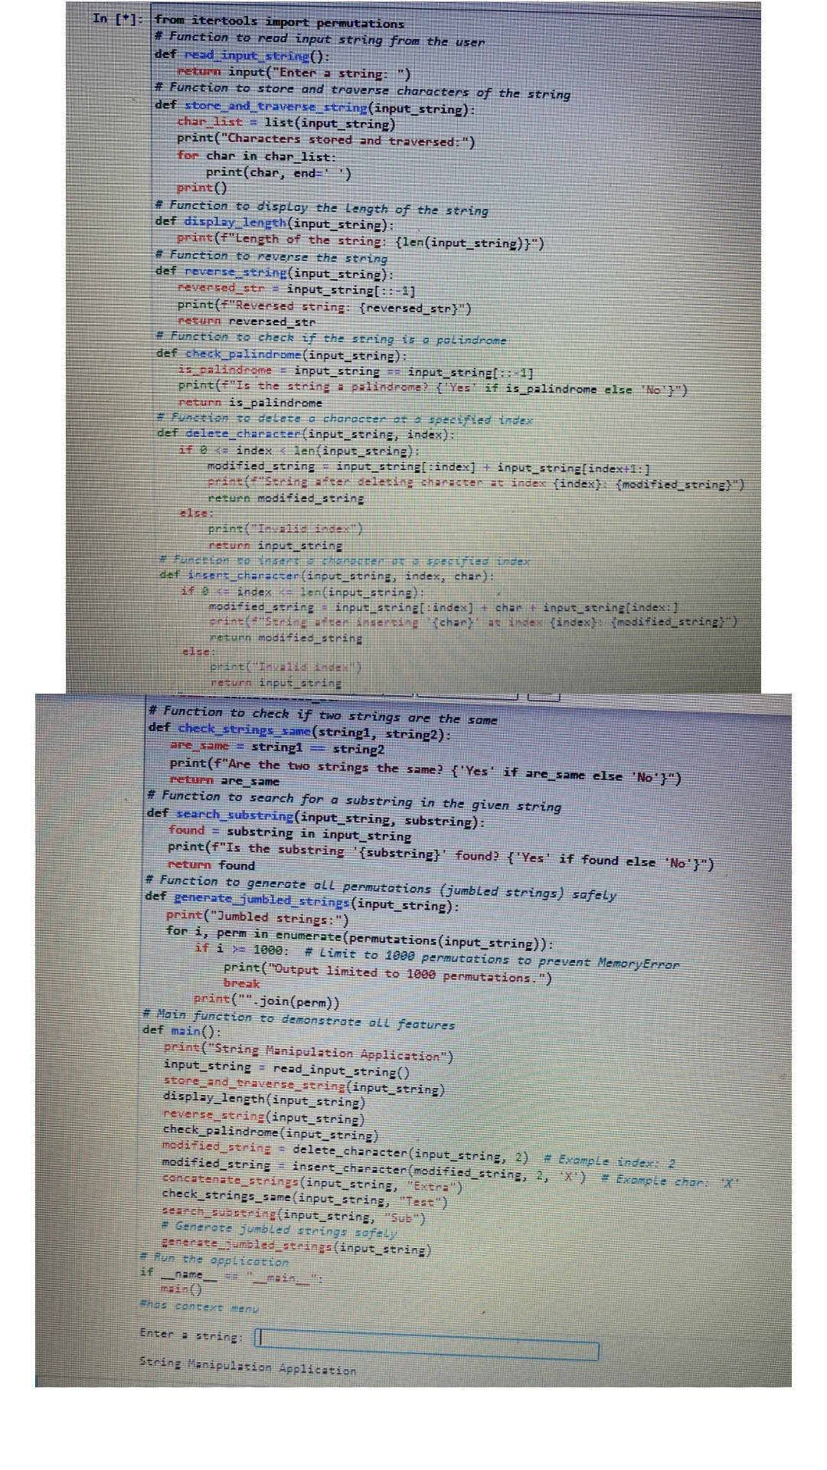The height and width of the screenshot is (1470, 827).
Task: Click the 'def read_input_string():' line
Action: [243, 56]
